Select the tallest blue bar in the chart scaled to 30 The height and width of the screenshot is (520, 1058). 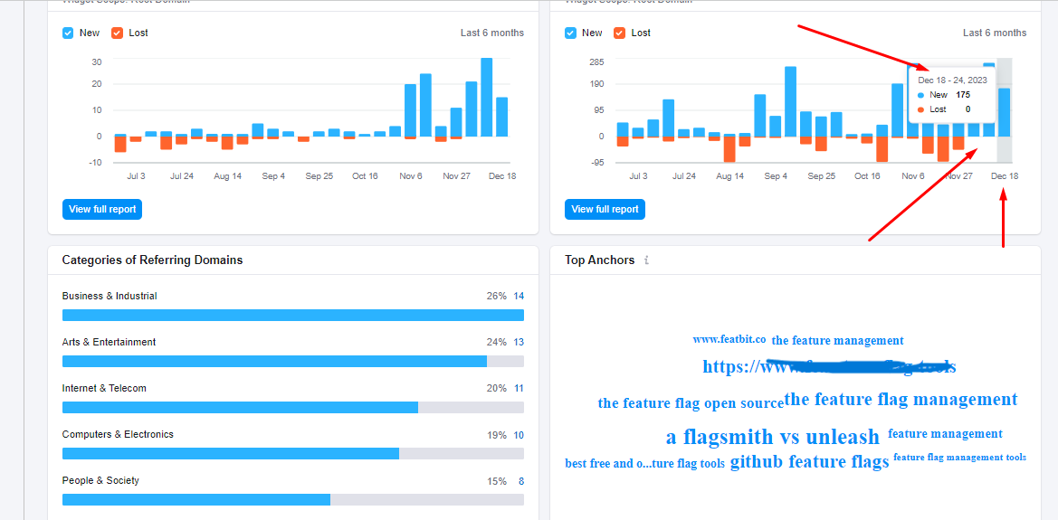487,97
